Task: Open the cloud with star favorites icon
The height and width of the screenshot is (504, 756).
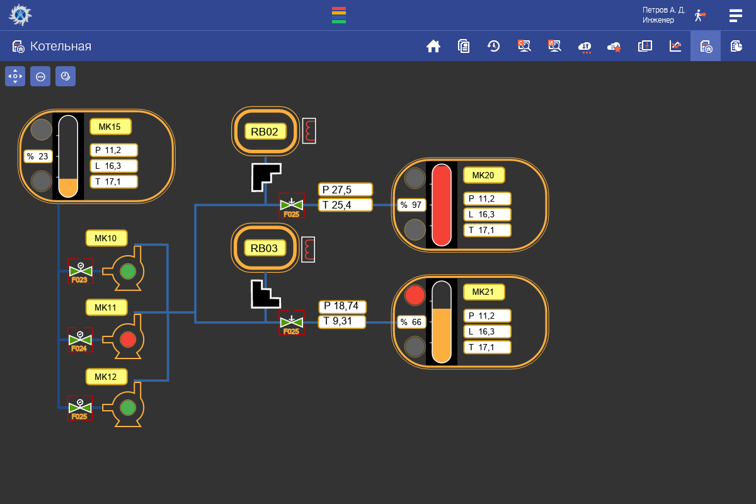Action: [x=614, y=47]
